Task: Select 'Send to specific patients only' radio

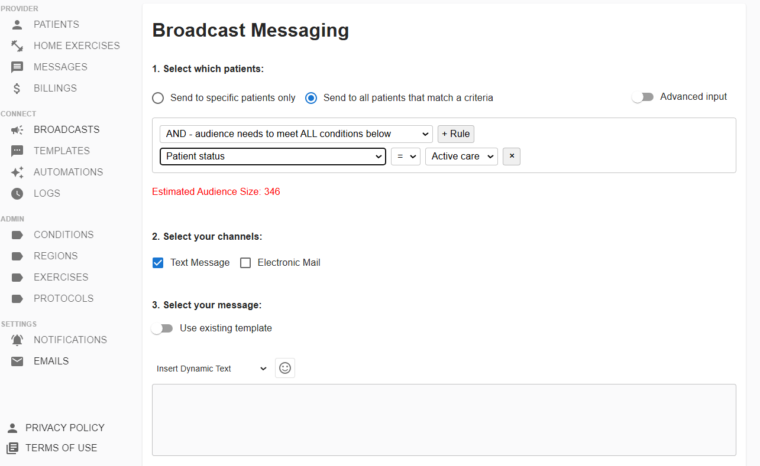Action: [158, 98]
